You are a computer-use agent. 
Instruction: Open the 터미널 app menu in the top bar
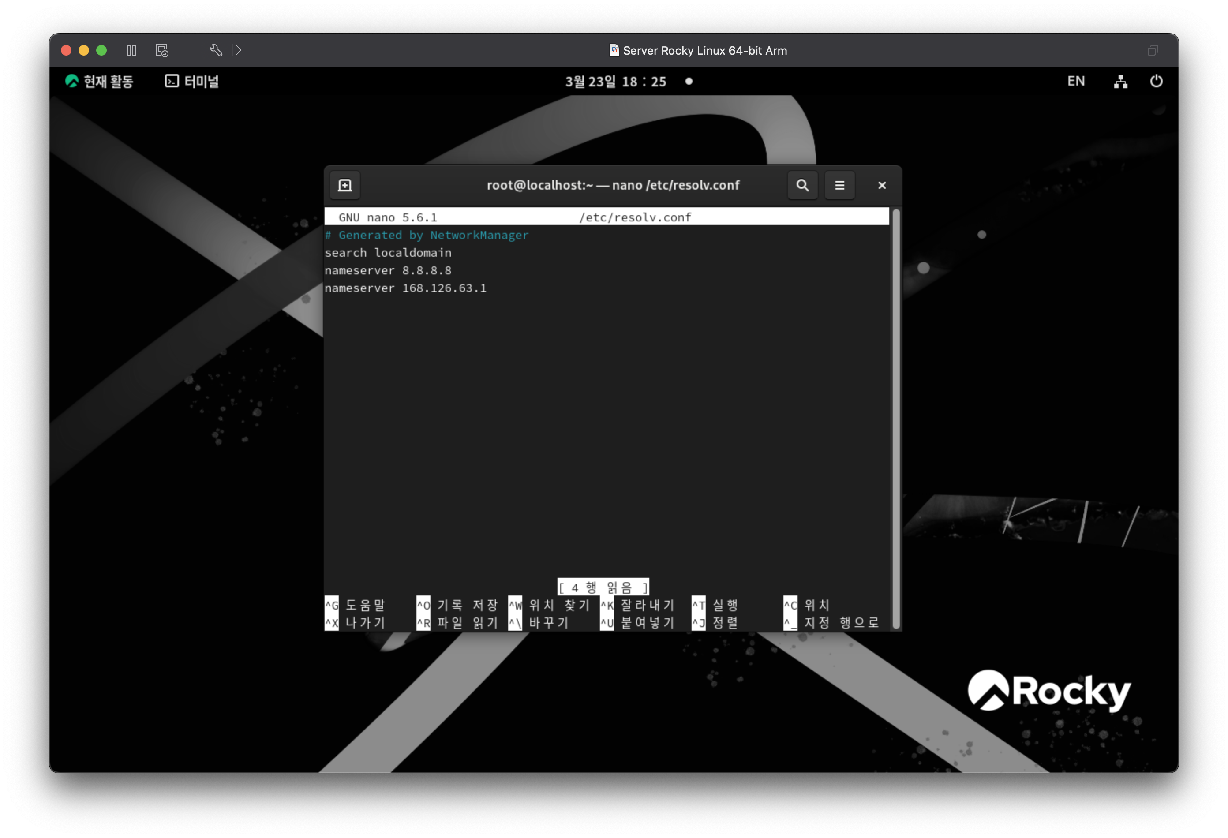coord(192,81)
